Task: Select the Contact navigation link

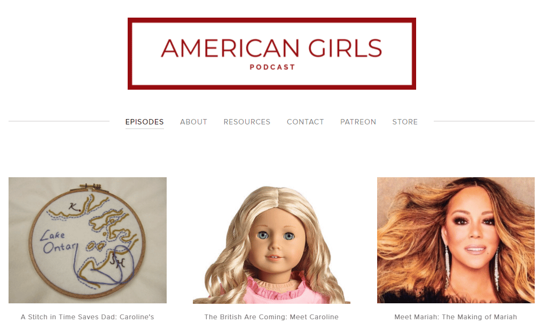Action: tap(305, 122)
